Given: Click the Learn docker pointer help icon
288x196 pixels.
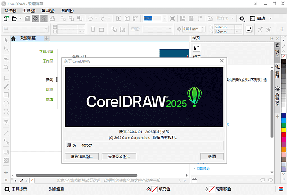Looking at the screenshot, I should (x=197, y=48).
